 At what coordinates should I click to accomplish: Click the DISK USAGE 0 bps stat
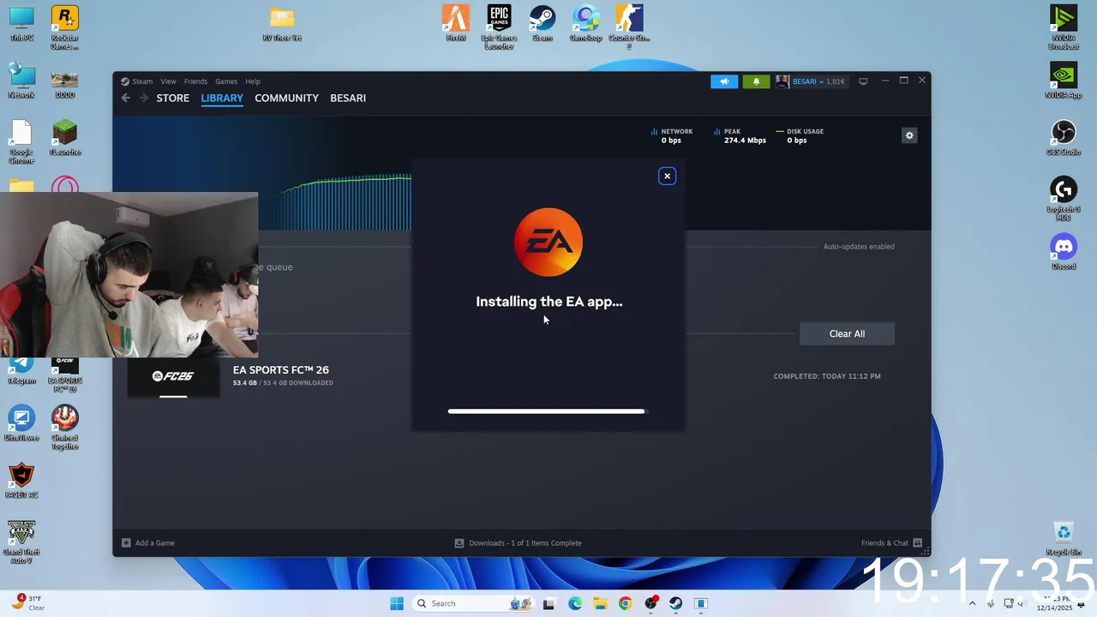800,135
